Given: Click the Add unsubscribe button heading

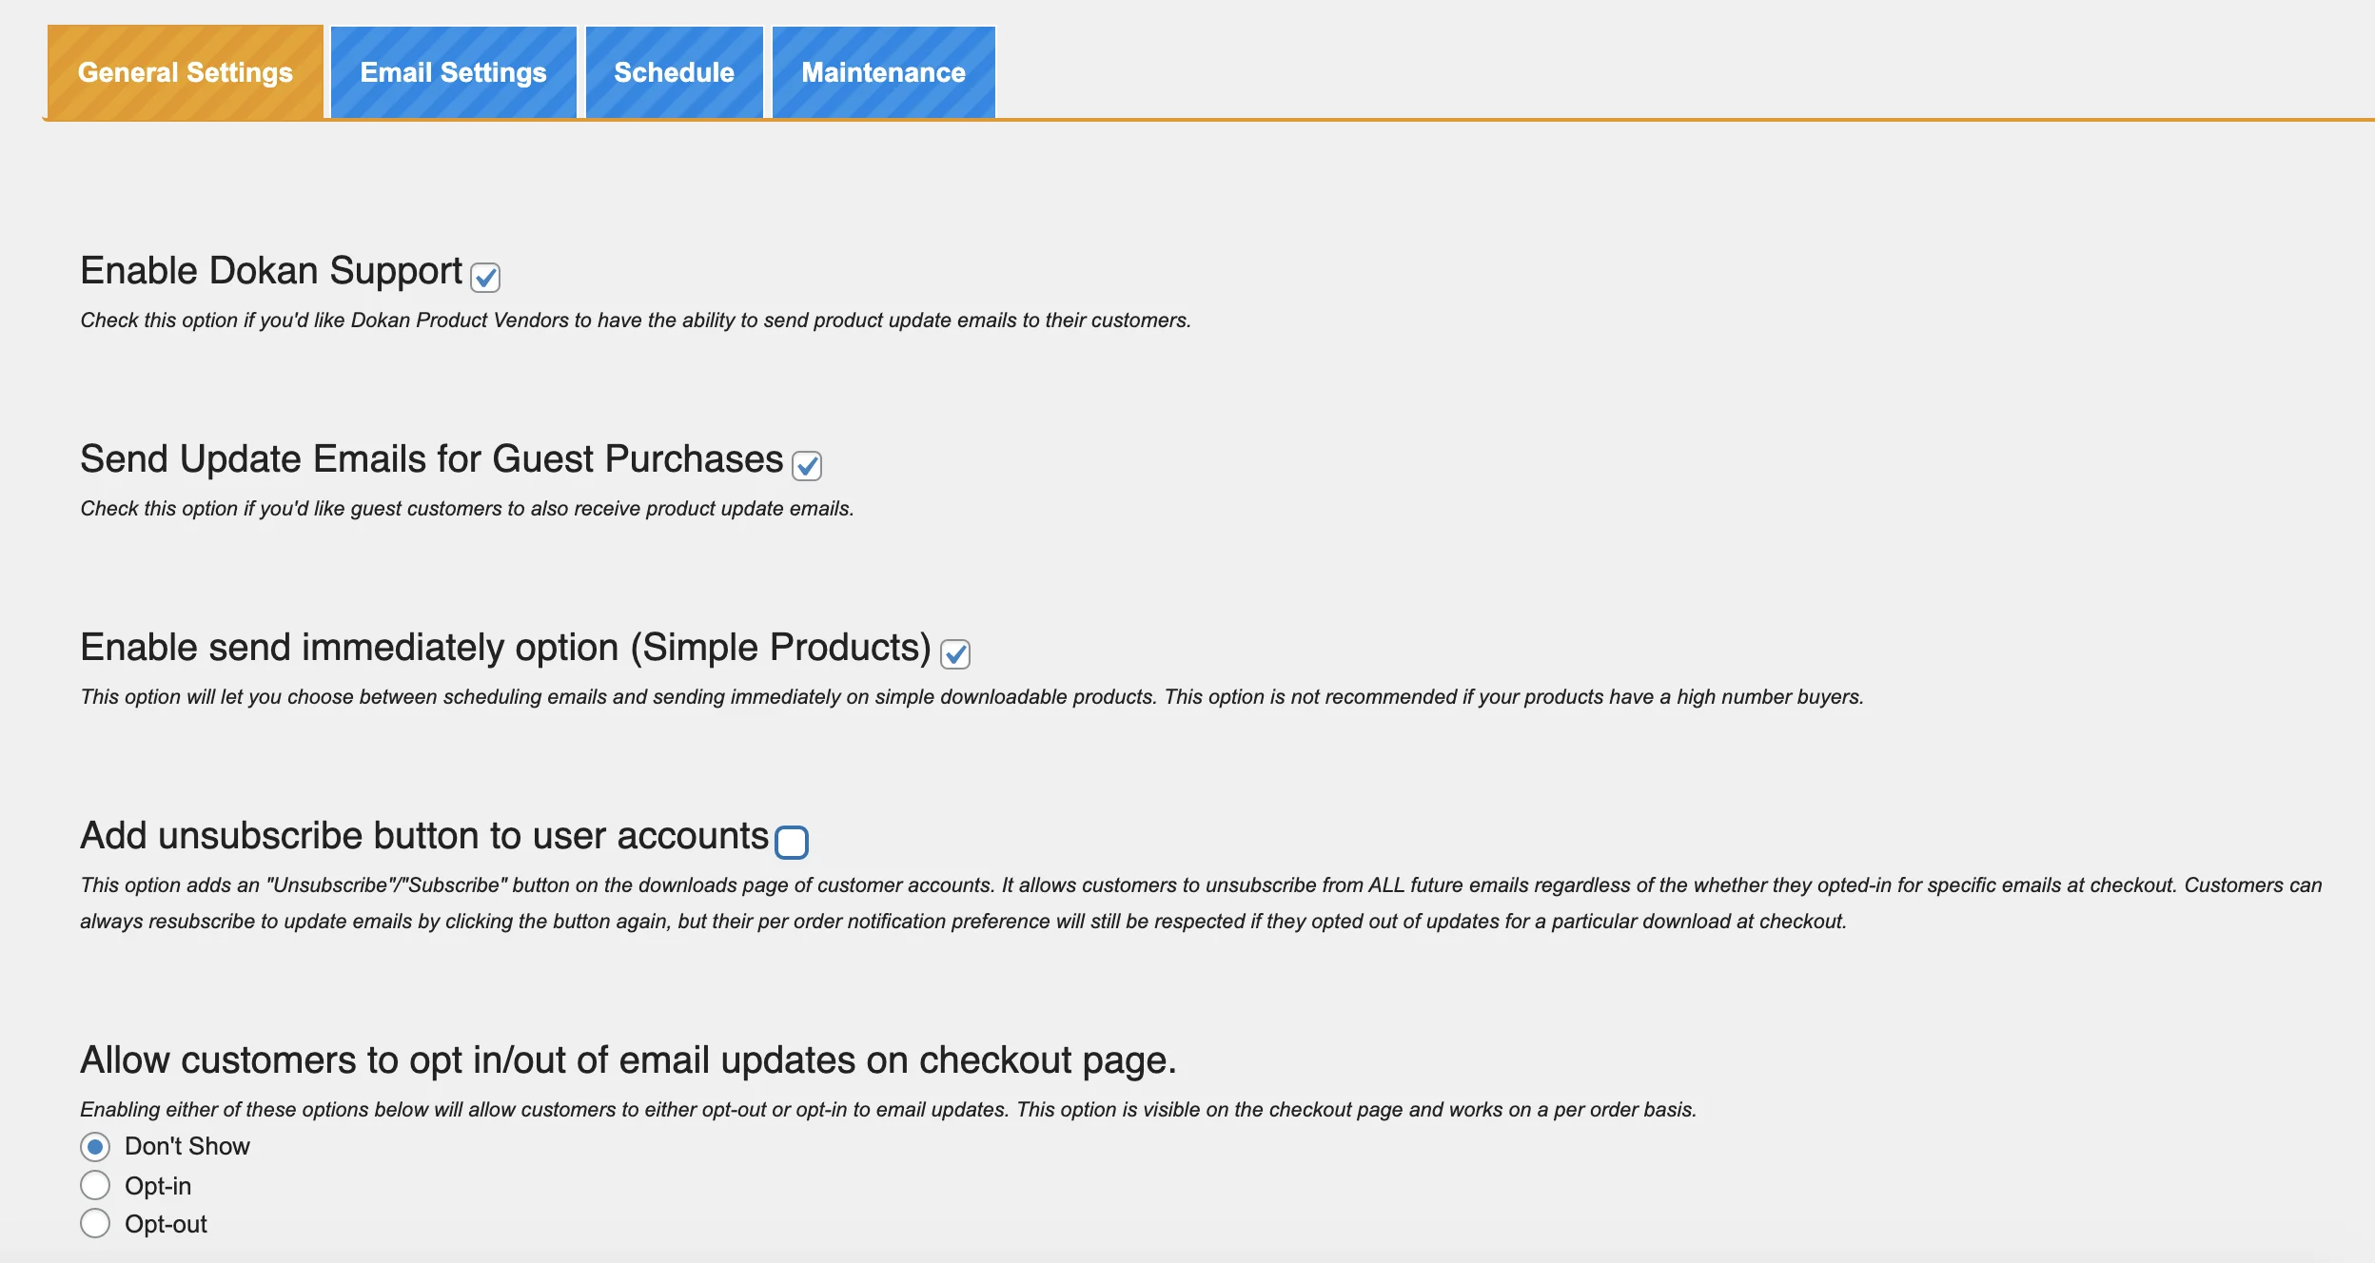Looking at the screenshot, I should [x=426, y=836].
